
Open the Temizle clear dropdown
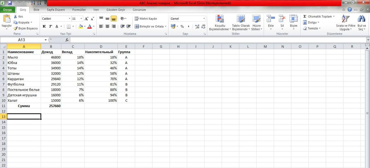click(312, 28)
